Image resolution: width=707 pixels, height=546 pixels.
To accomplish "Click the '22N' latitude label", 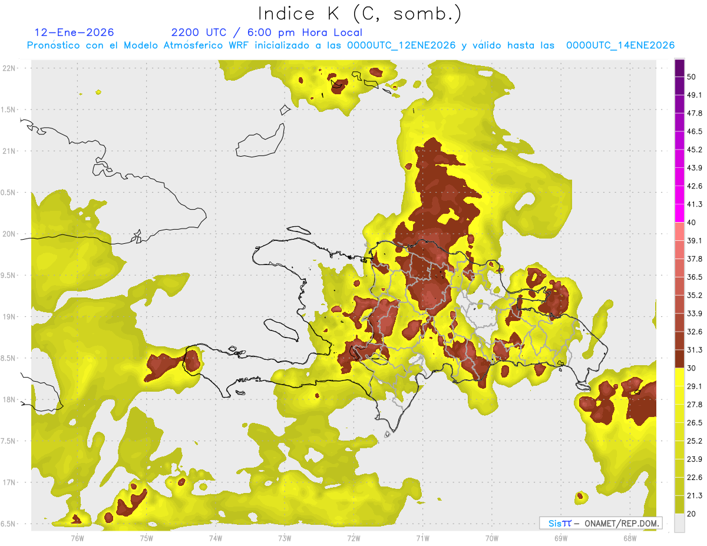I will tap(10, 68).
